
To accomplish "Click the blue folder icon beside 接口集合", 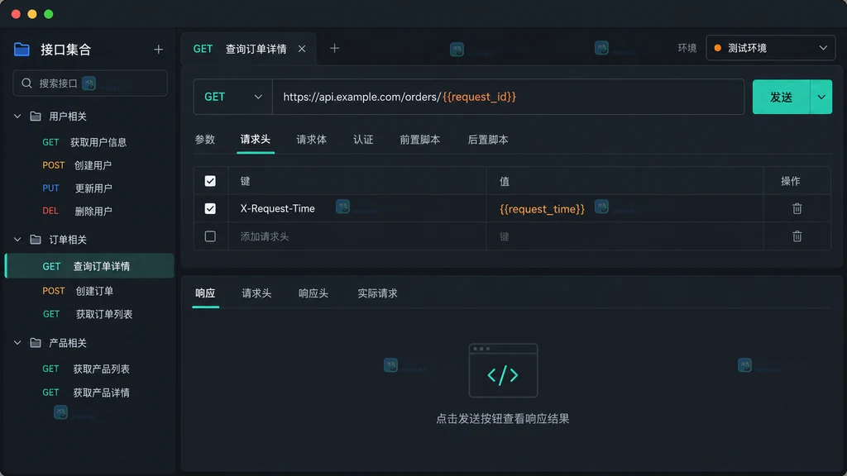I will click(22, 49).
